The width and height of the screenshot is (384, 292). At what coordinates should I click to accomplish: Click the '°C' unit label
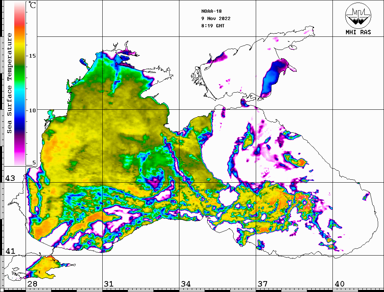coord(32,5)
